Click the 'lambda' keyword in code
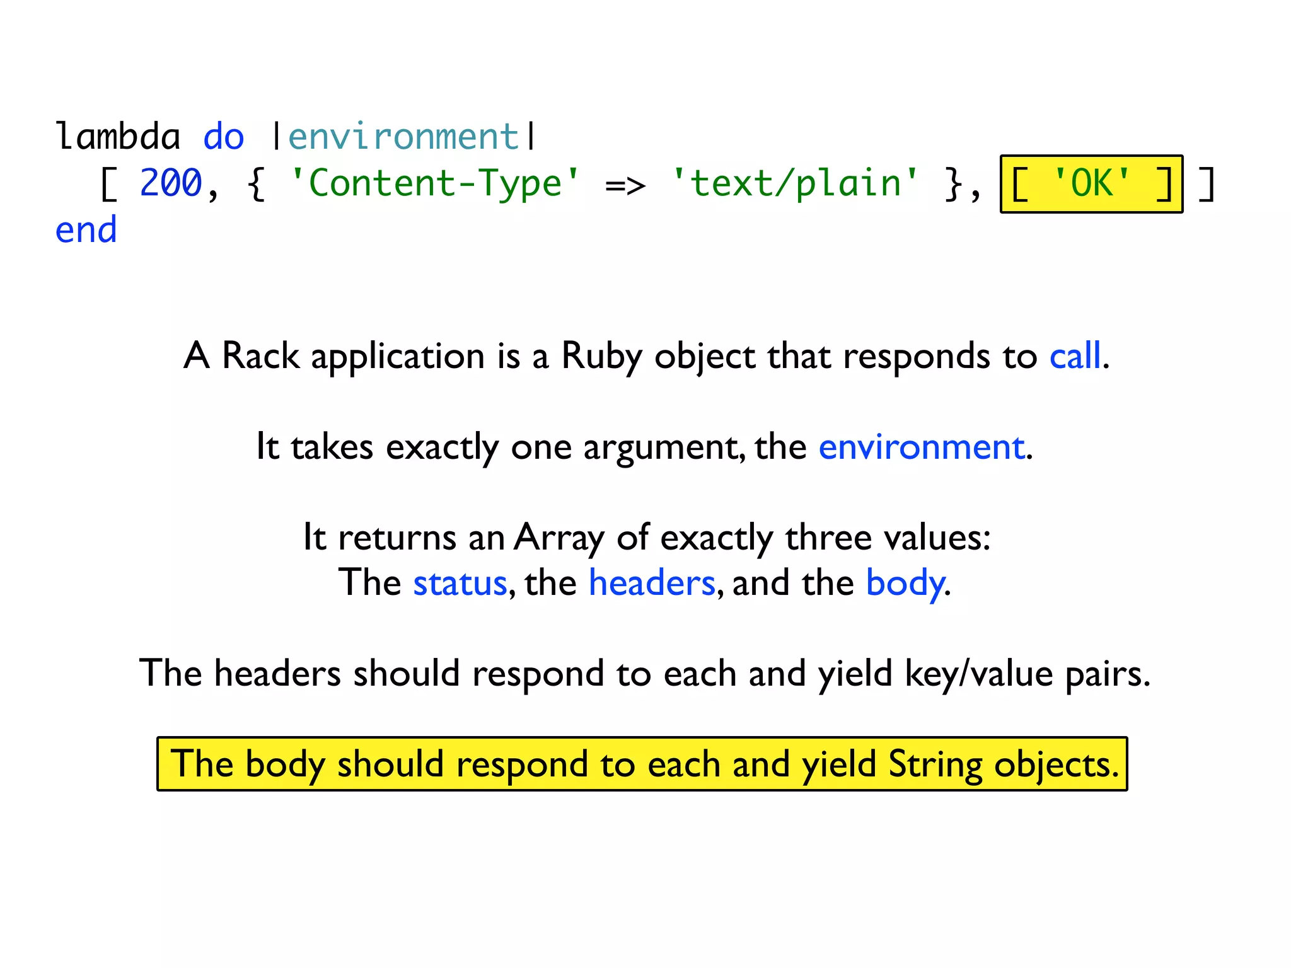 [118, 137]
